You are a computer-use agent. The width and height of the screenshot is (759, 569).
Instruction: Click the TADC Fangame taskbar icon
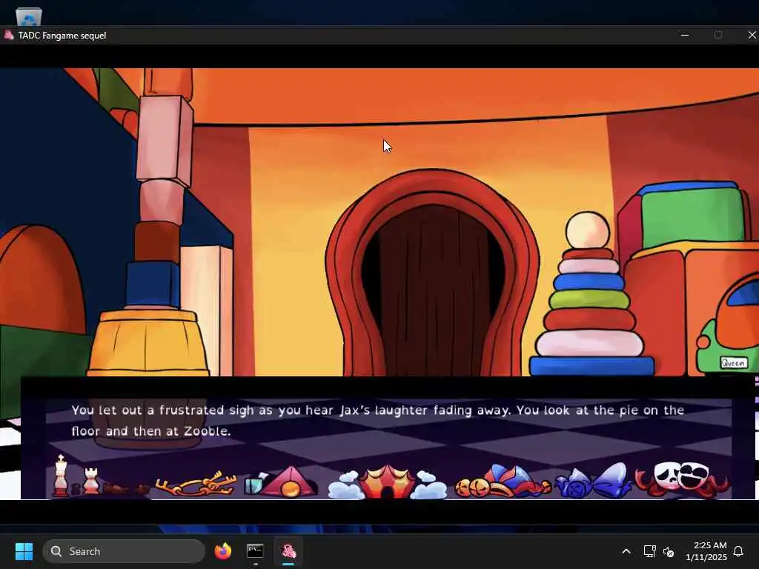[x=288, y=551]
